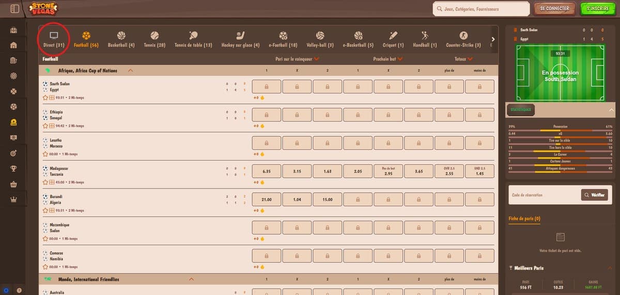Click the Vérifier button
The width and height of the screenshot is (620, 295).
(595, 195)
